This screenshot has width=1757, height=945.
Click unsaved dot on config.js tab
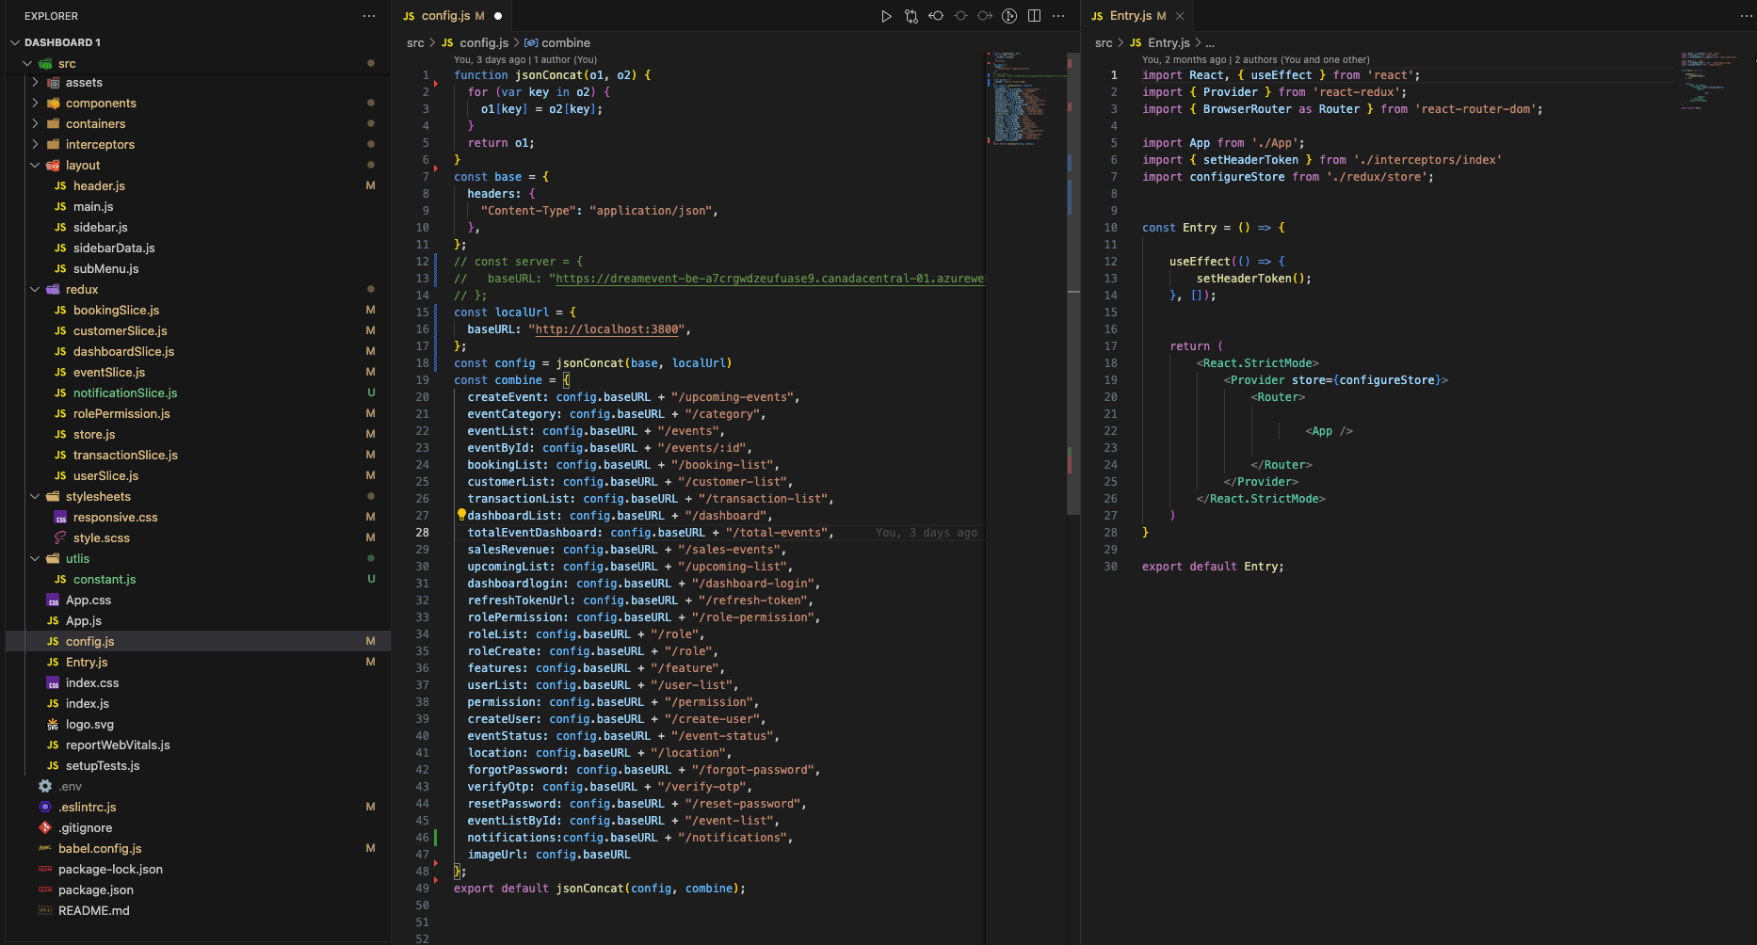498,16
